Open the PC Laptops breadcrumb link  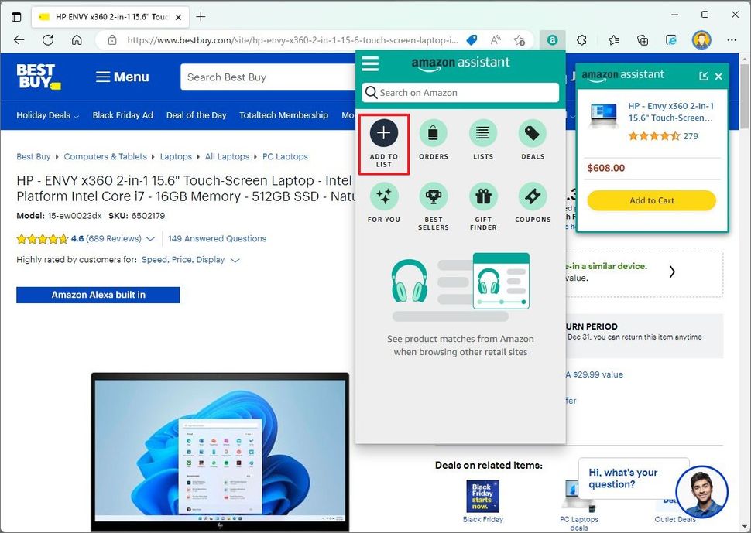(x=285, y=156)
